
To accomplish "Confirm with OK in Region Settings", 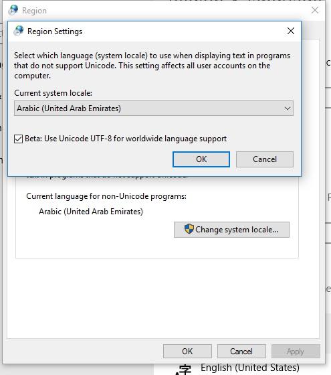I will [201, 159].
